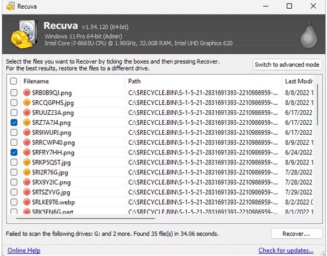
Task: Select the file name $RB0B9QJ.png
Action: click(52, 93)
